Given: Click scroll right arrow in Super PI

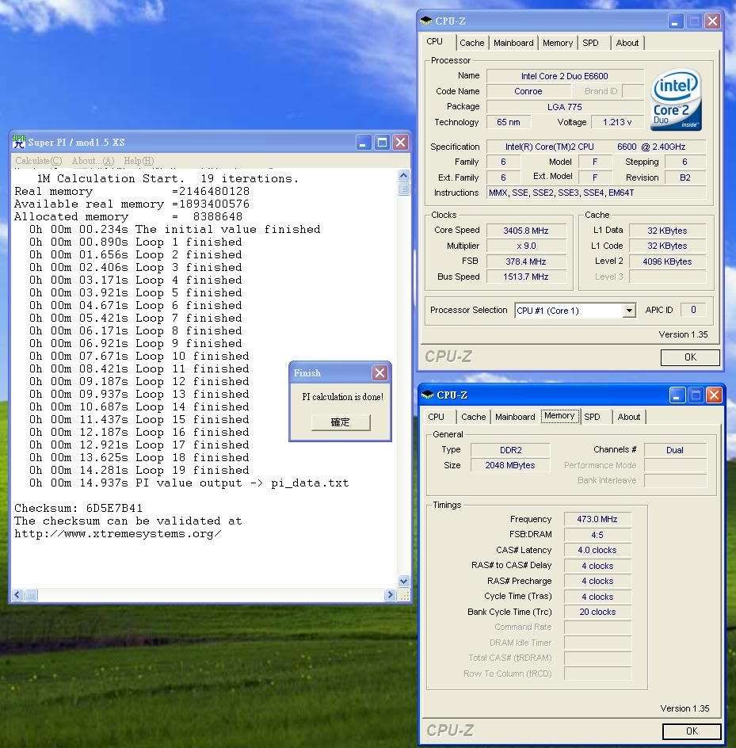Looking at the screenshot, I should tap(390, 595).
